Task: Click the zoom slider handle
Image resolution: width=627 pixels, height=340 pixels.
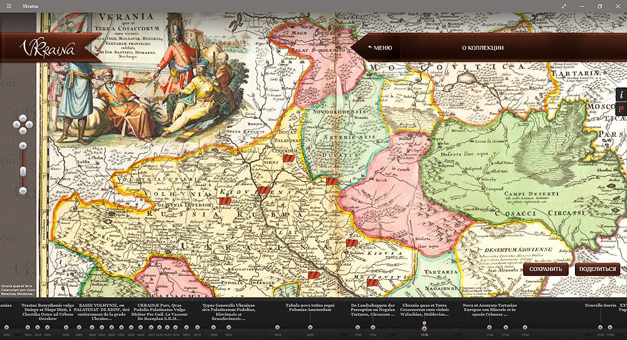Action: click(23, 172)
